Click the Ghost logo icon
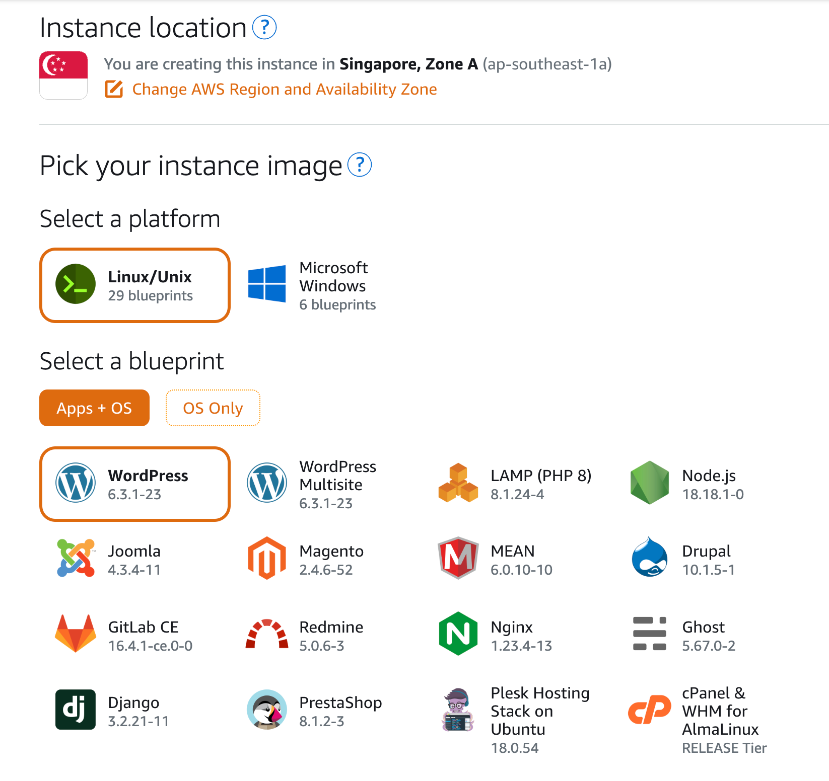 click(650, 634)
